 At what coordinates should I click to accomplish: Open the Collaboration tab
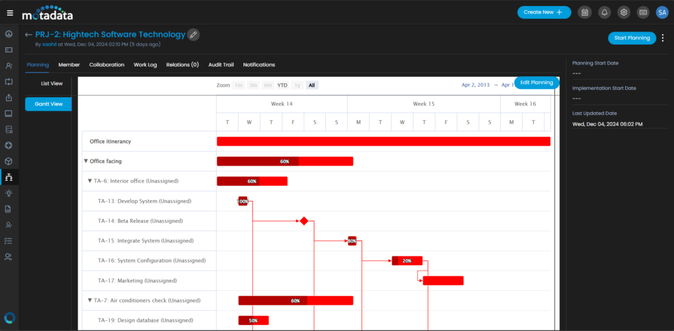(x=107, y=65)
